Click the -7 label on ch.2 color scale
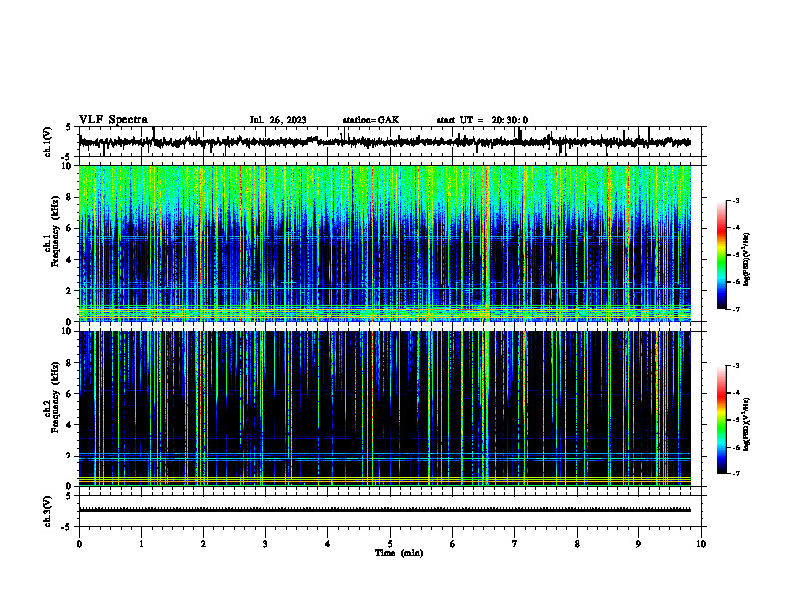The height and width of the screenshot is (610, 790). pos(735,474)
